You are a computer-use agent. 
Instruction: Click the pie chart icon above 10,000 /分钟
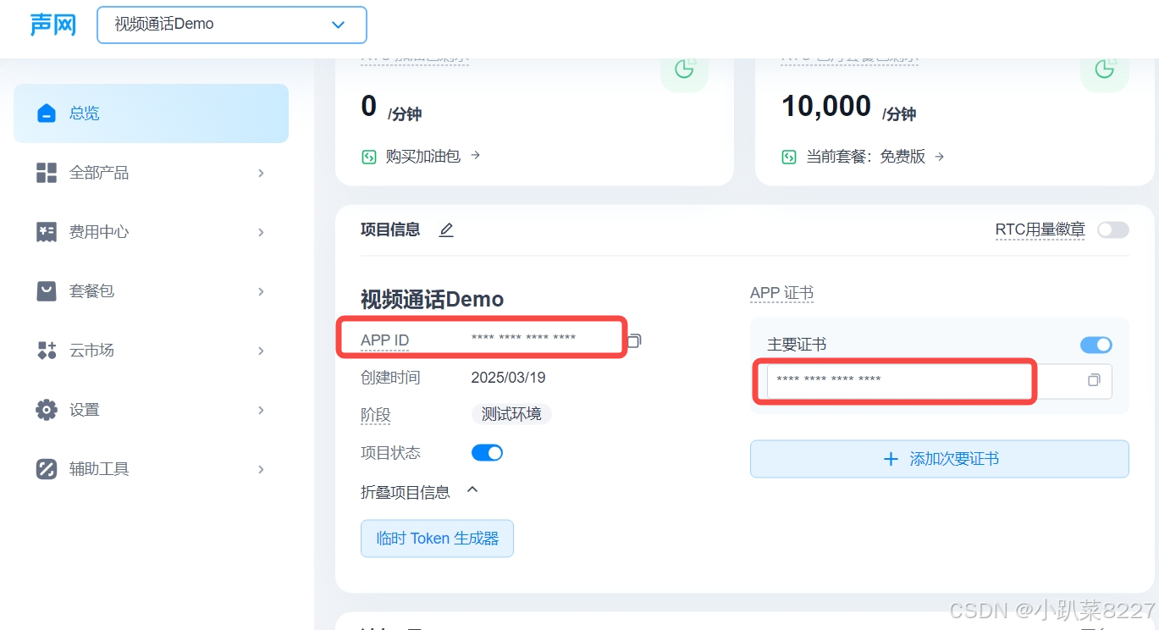(1104, 69)
